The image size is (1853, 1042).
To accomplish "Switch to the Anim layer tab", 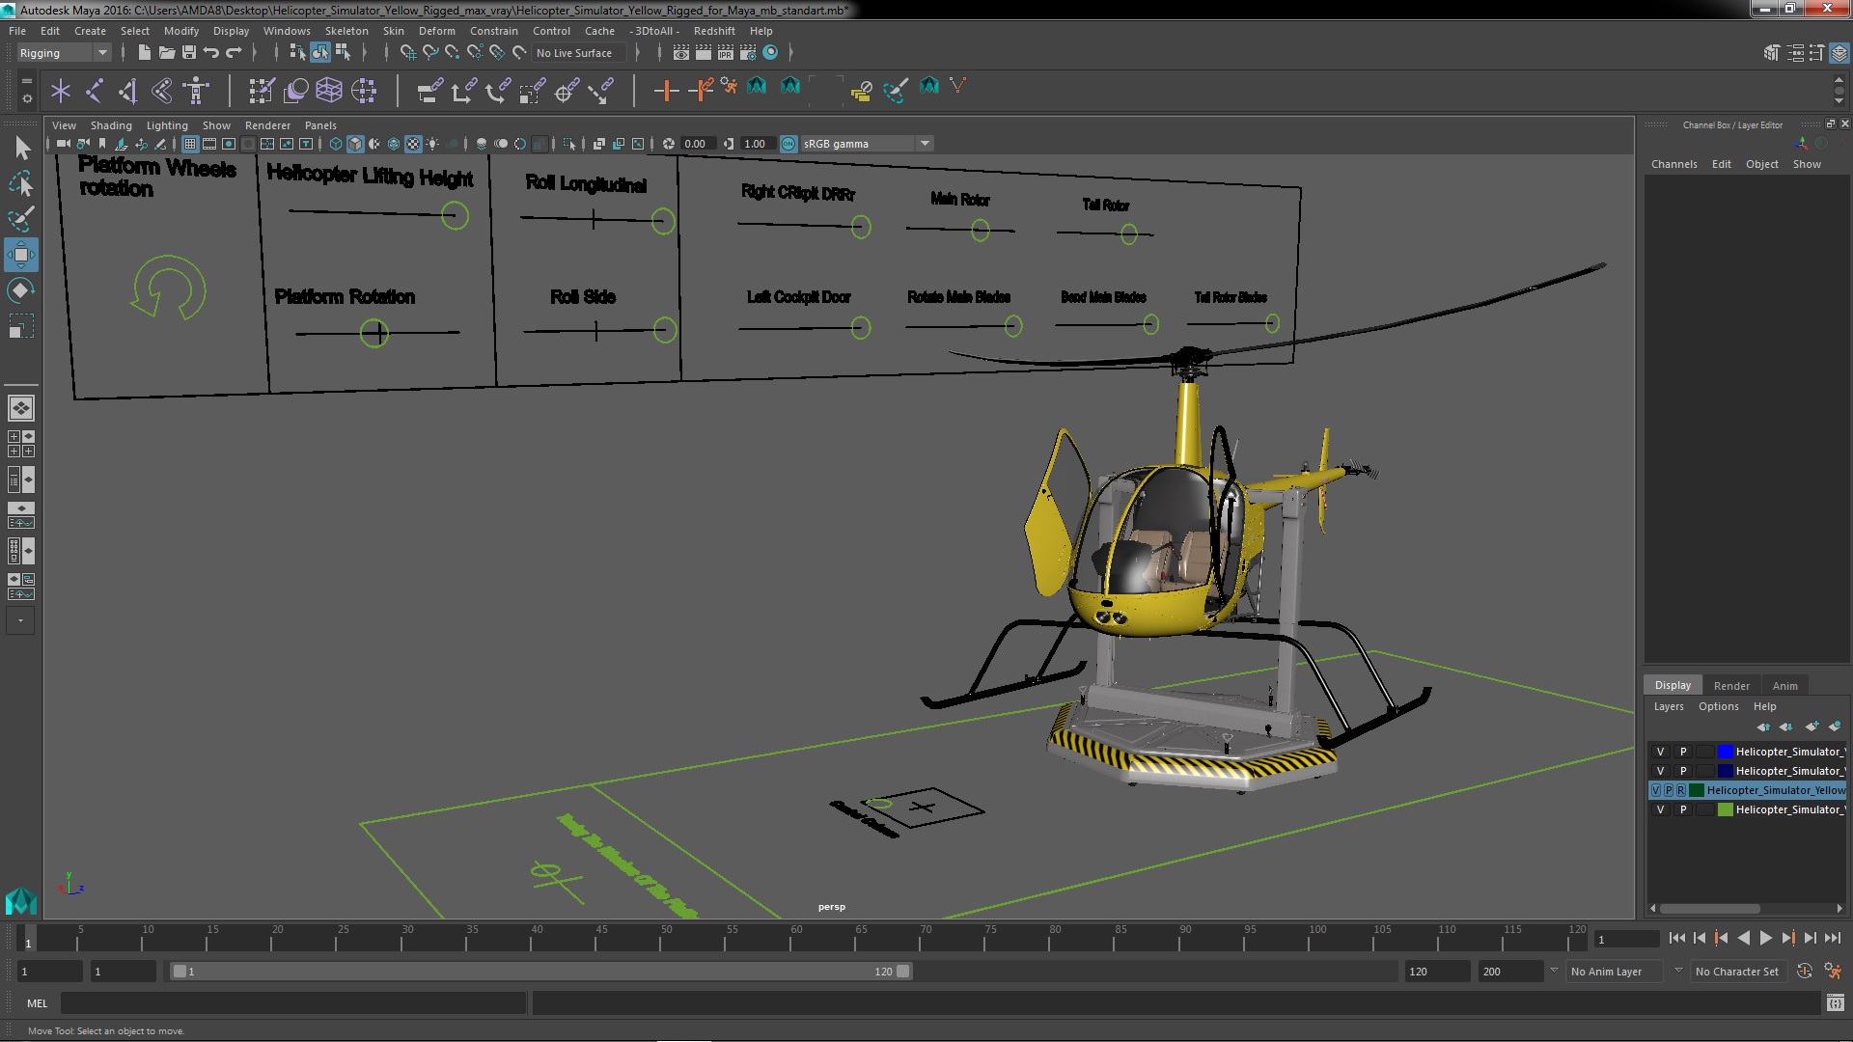I will 1784,685.
